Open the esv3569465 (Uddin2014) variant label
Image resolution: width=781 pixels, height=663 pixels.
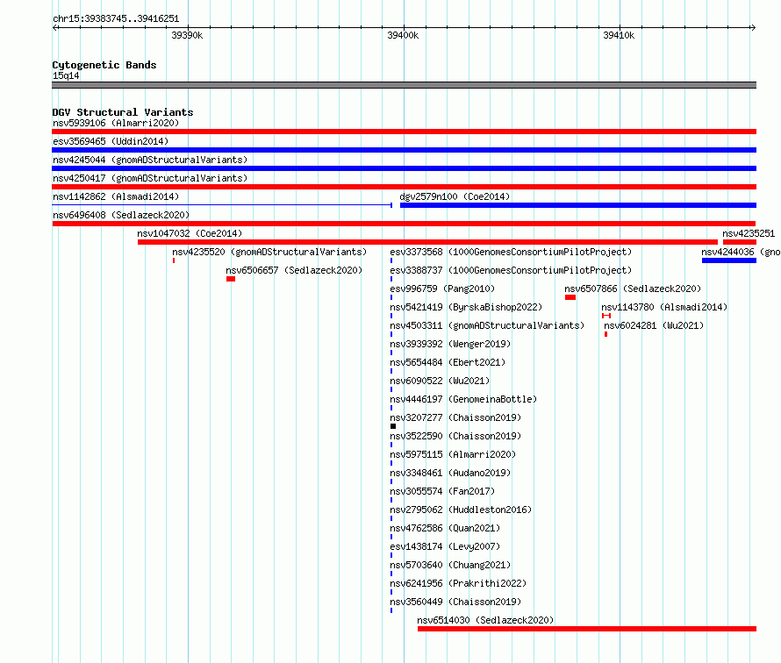(x=111, y=141)
